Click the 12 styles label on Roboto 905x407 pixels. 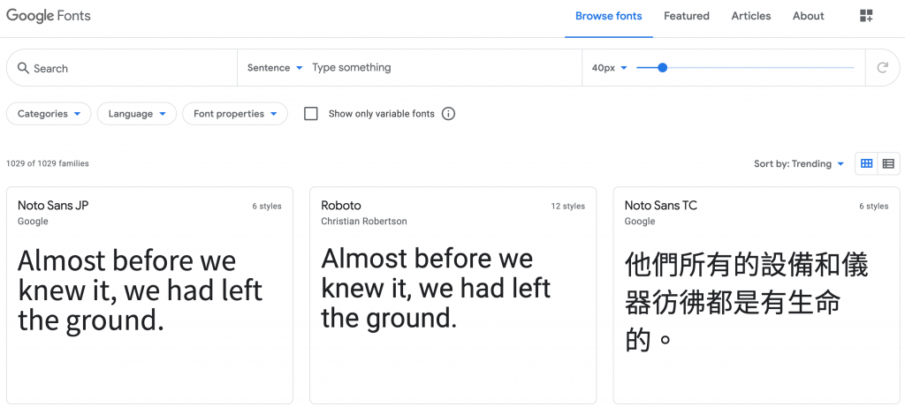pos(568,207)
